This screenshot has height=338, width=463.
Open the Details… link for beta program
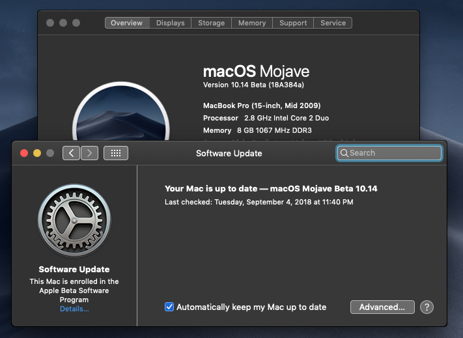(74, 309)
